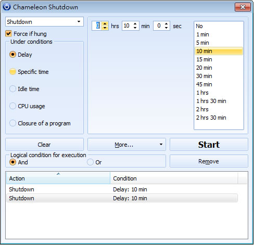The image size is (254, 245).
Task: Uncheck the Force if hung checkbox
Action: coord(8,34)
